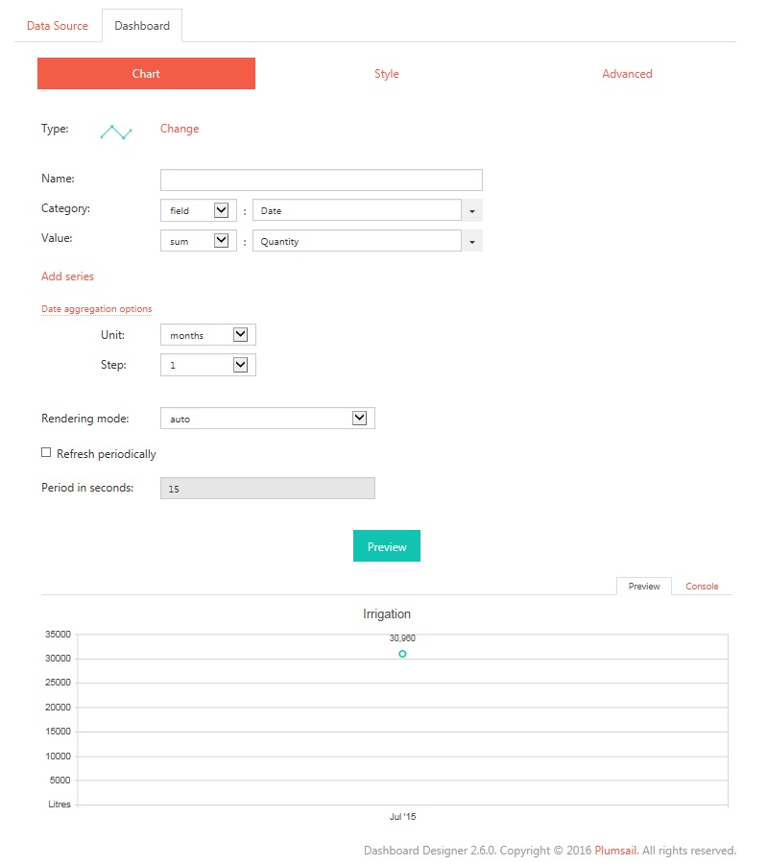
Task: Click the line chart type icon
Action: coord(116,132)
